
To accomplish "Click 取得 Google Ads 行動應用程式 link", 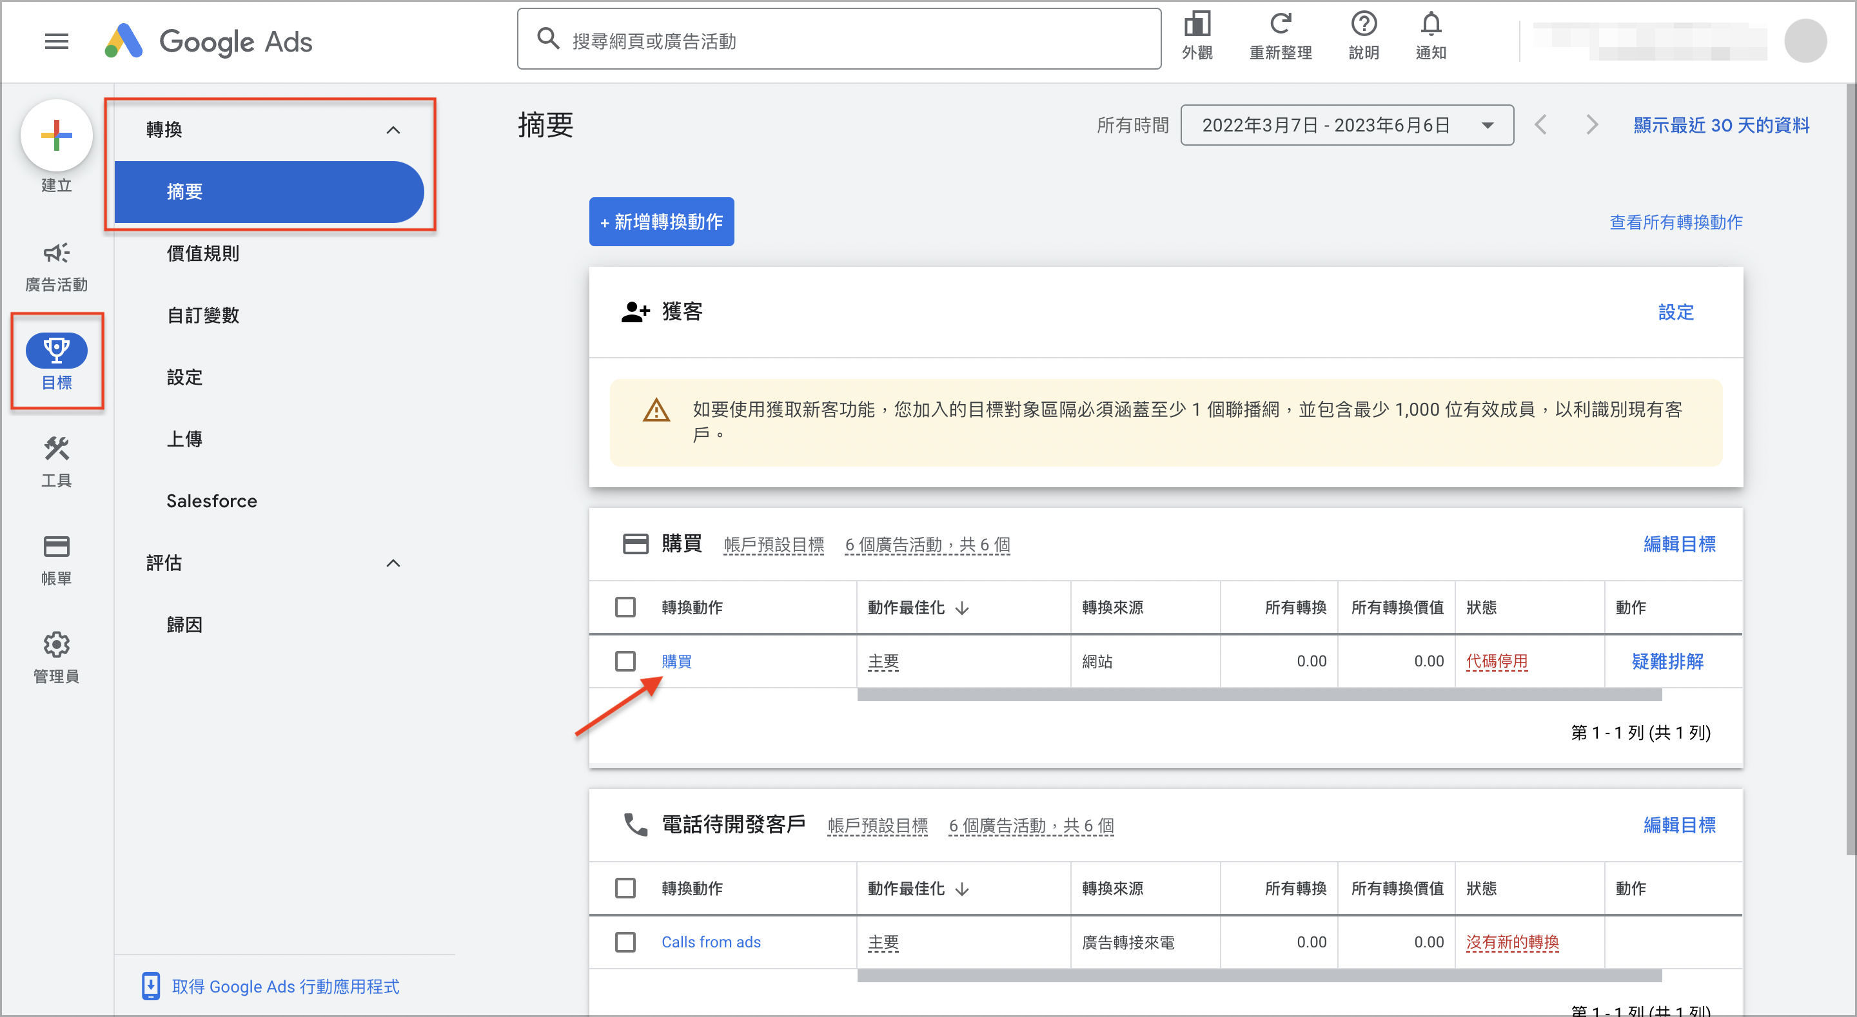I will (x=286, y=986).
